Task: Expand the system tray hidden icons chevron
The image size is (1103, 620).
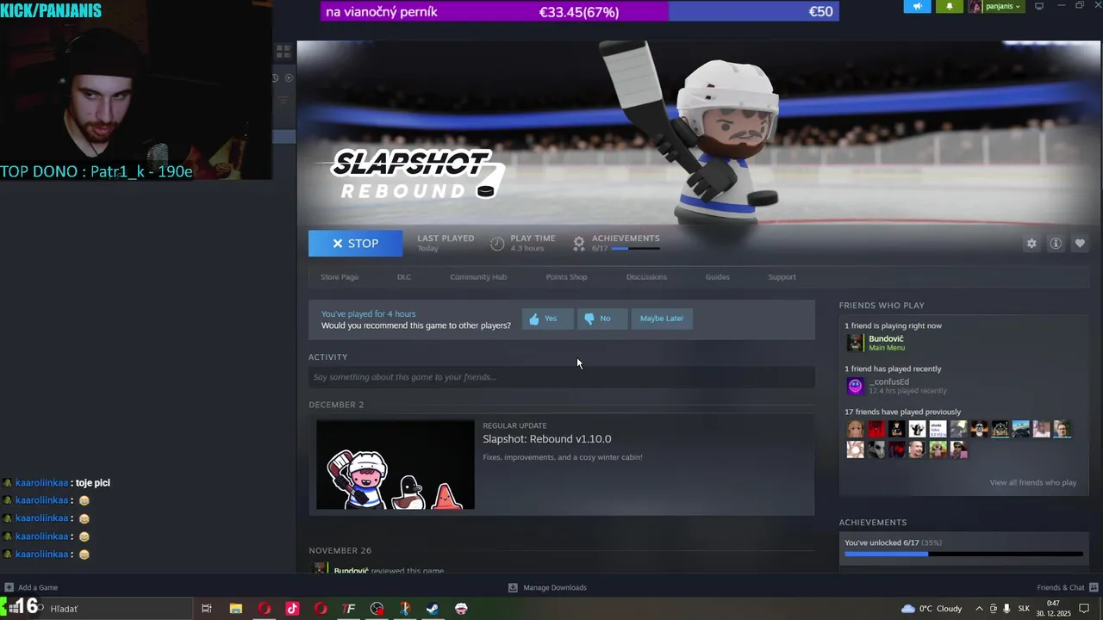Action: coord(979,609)
